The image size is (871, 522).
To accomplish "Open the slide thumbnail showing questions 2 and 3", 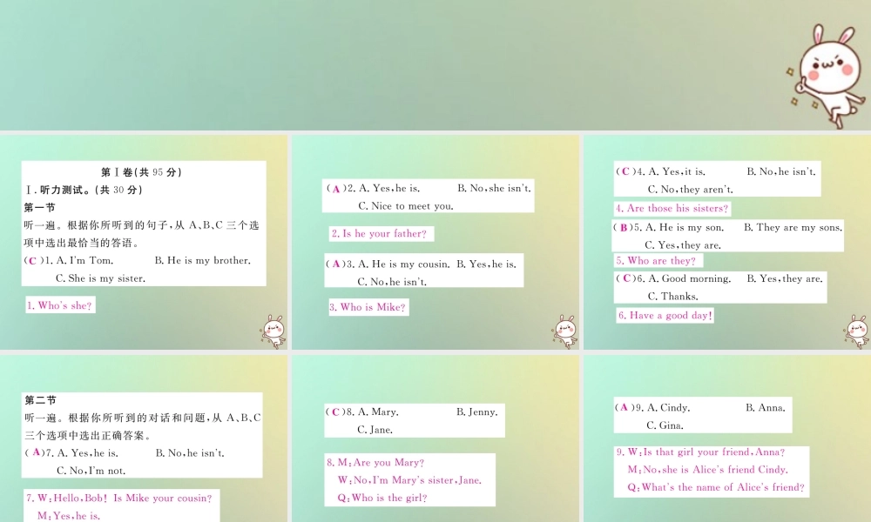I will pos(435,242).
